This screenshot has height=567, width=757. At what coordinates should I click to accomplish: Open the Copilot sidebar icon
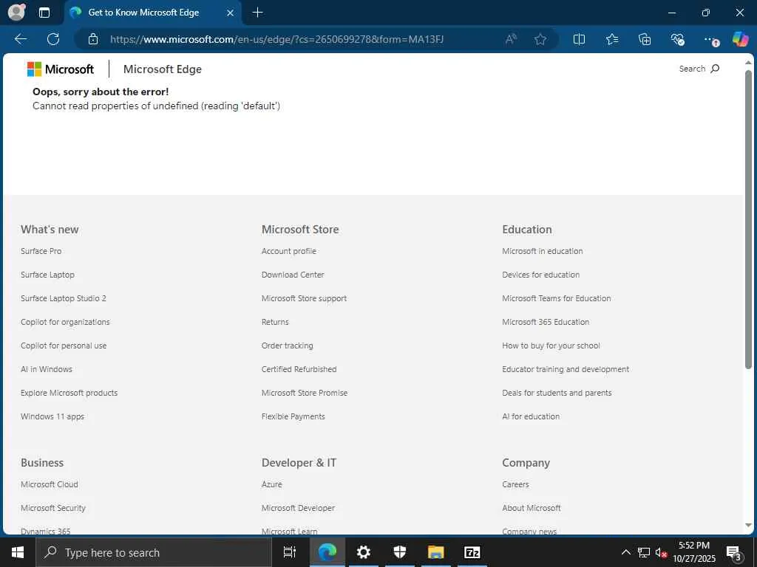pyautogui.click(x=740, y=39)
